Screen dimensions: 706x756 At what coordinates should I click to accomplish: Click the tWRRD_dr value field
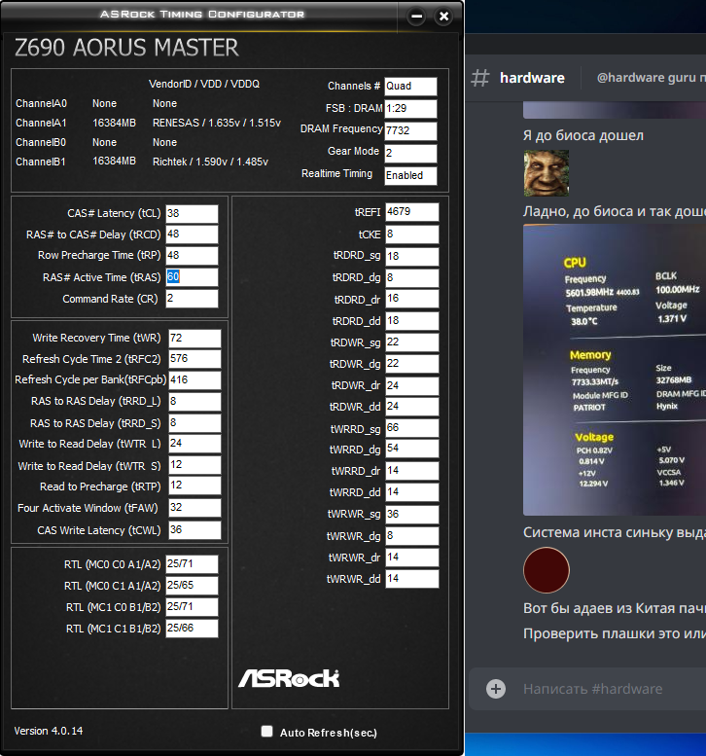(x=412, y=471)
